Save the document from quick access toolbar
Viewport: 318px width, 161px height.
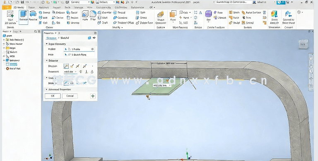[x=22, y=2]
